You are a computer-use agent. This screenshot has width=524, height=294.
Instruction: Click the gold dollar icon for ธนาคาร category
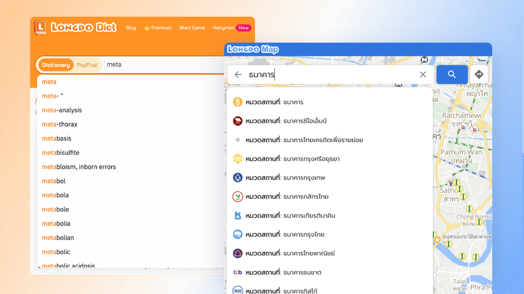pyautogui.click(x=238, y=102)
